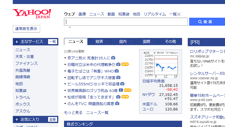Click camera icon beside 回転ずし店 headline
Screen dimensions: 225x127
tap(118, 78)
